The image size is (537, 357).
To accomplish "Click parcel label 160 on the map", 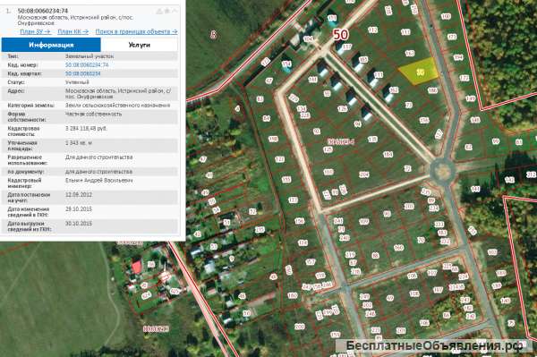I will (398, 248).
